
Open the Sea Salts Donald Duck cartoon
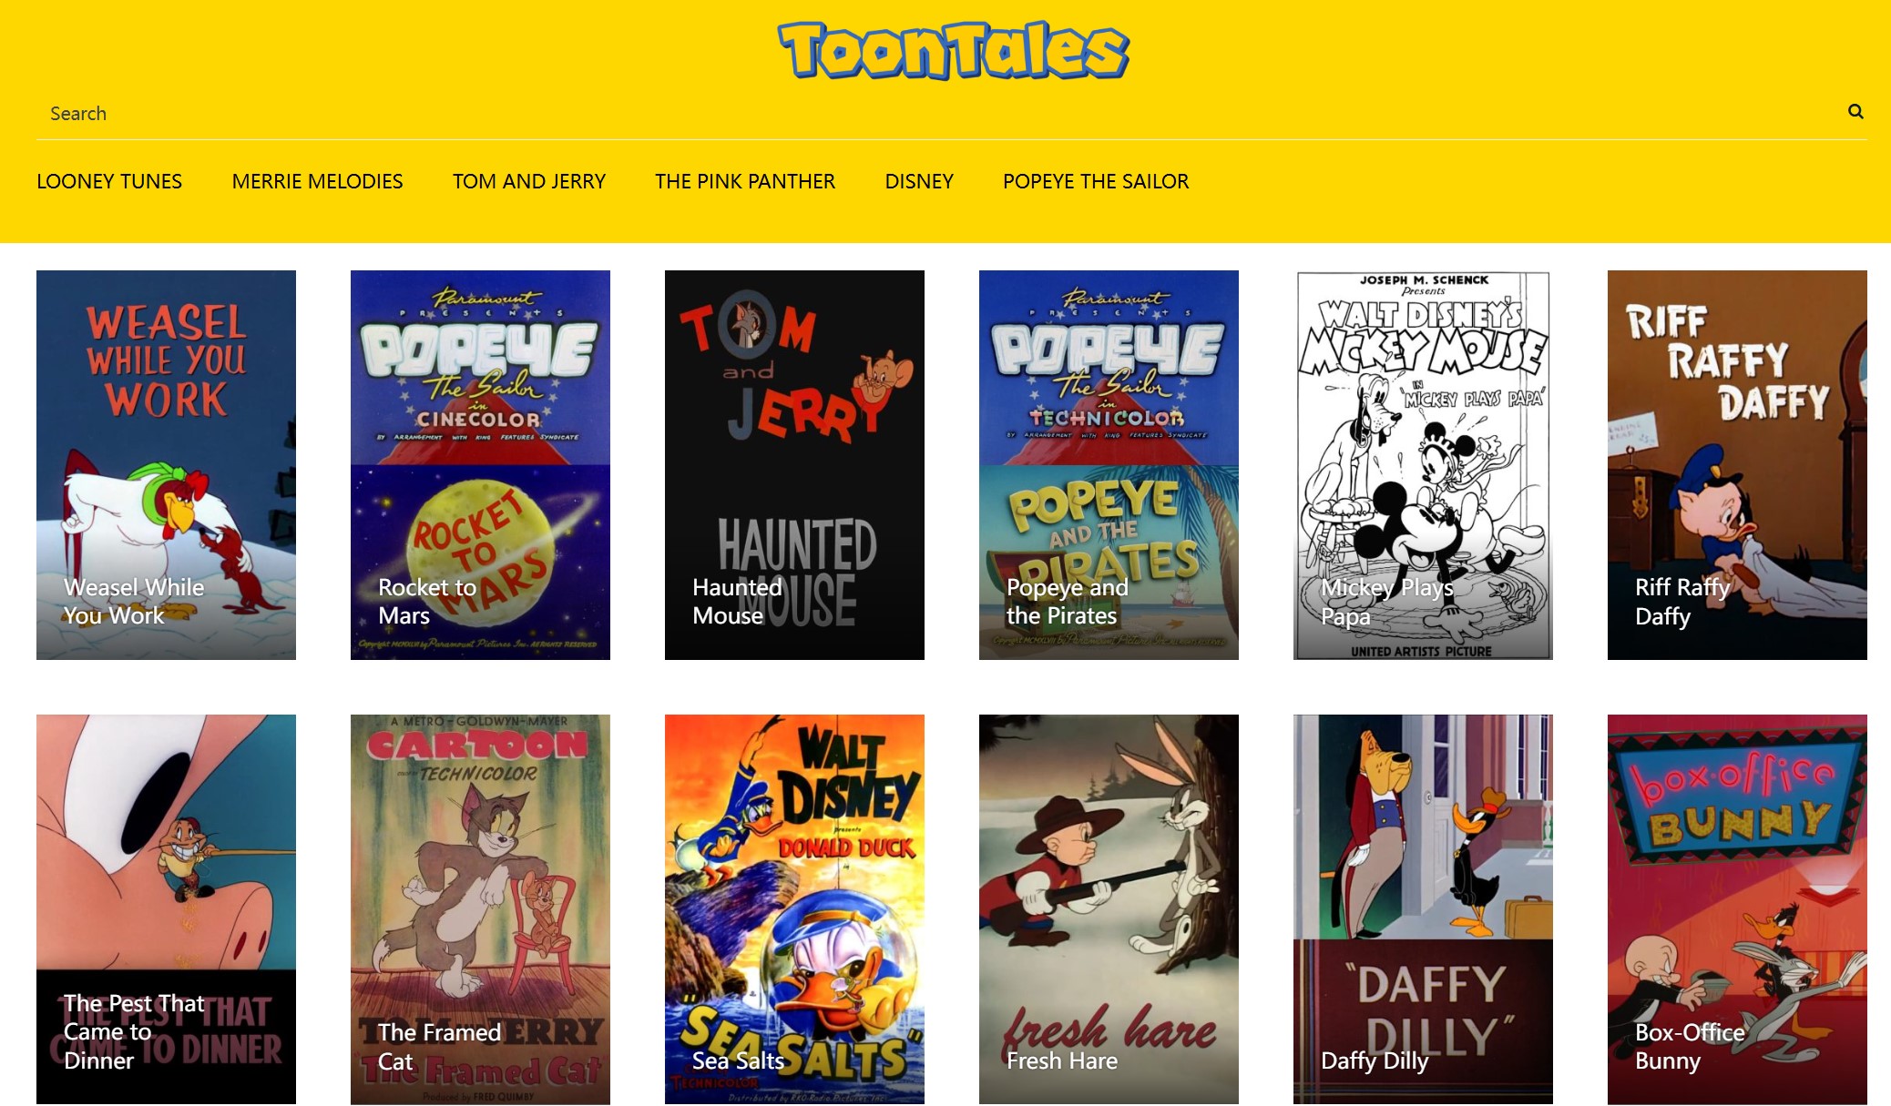tap(794, 909)
